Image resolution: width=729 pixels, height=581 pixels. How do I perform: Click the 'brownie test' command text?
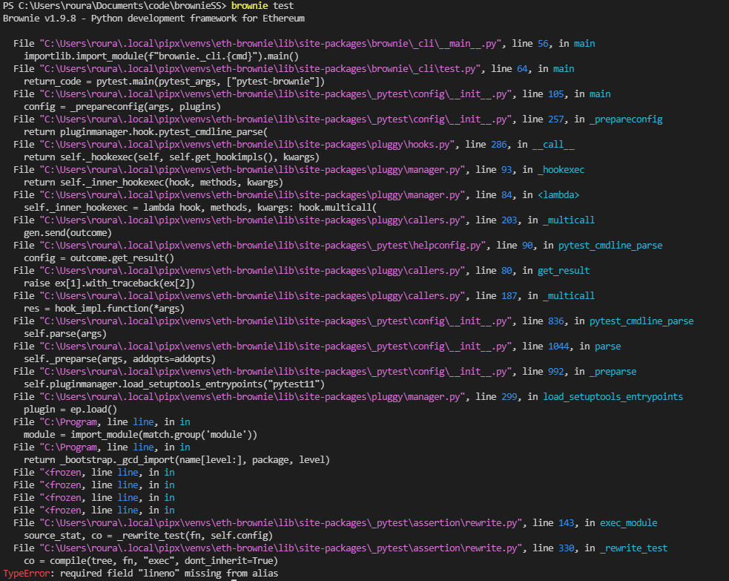pyautogui.click(x=263, y=6)
